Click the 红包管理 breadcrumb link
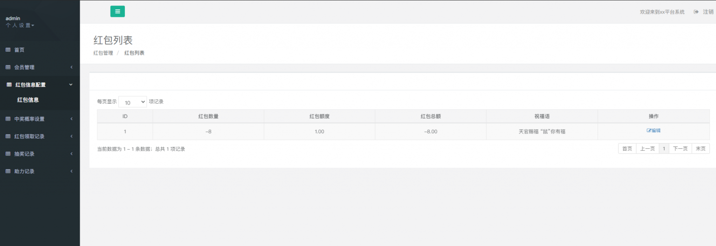The width and height of the screenshot is (716, 246). coord(103,53)
